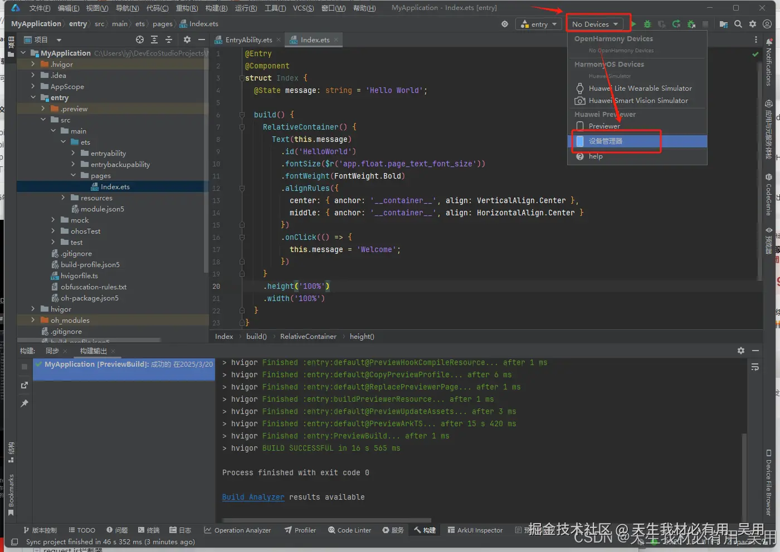
Task: Open the entry module dropdown
Action: tap(539, 24)
